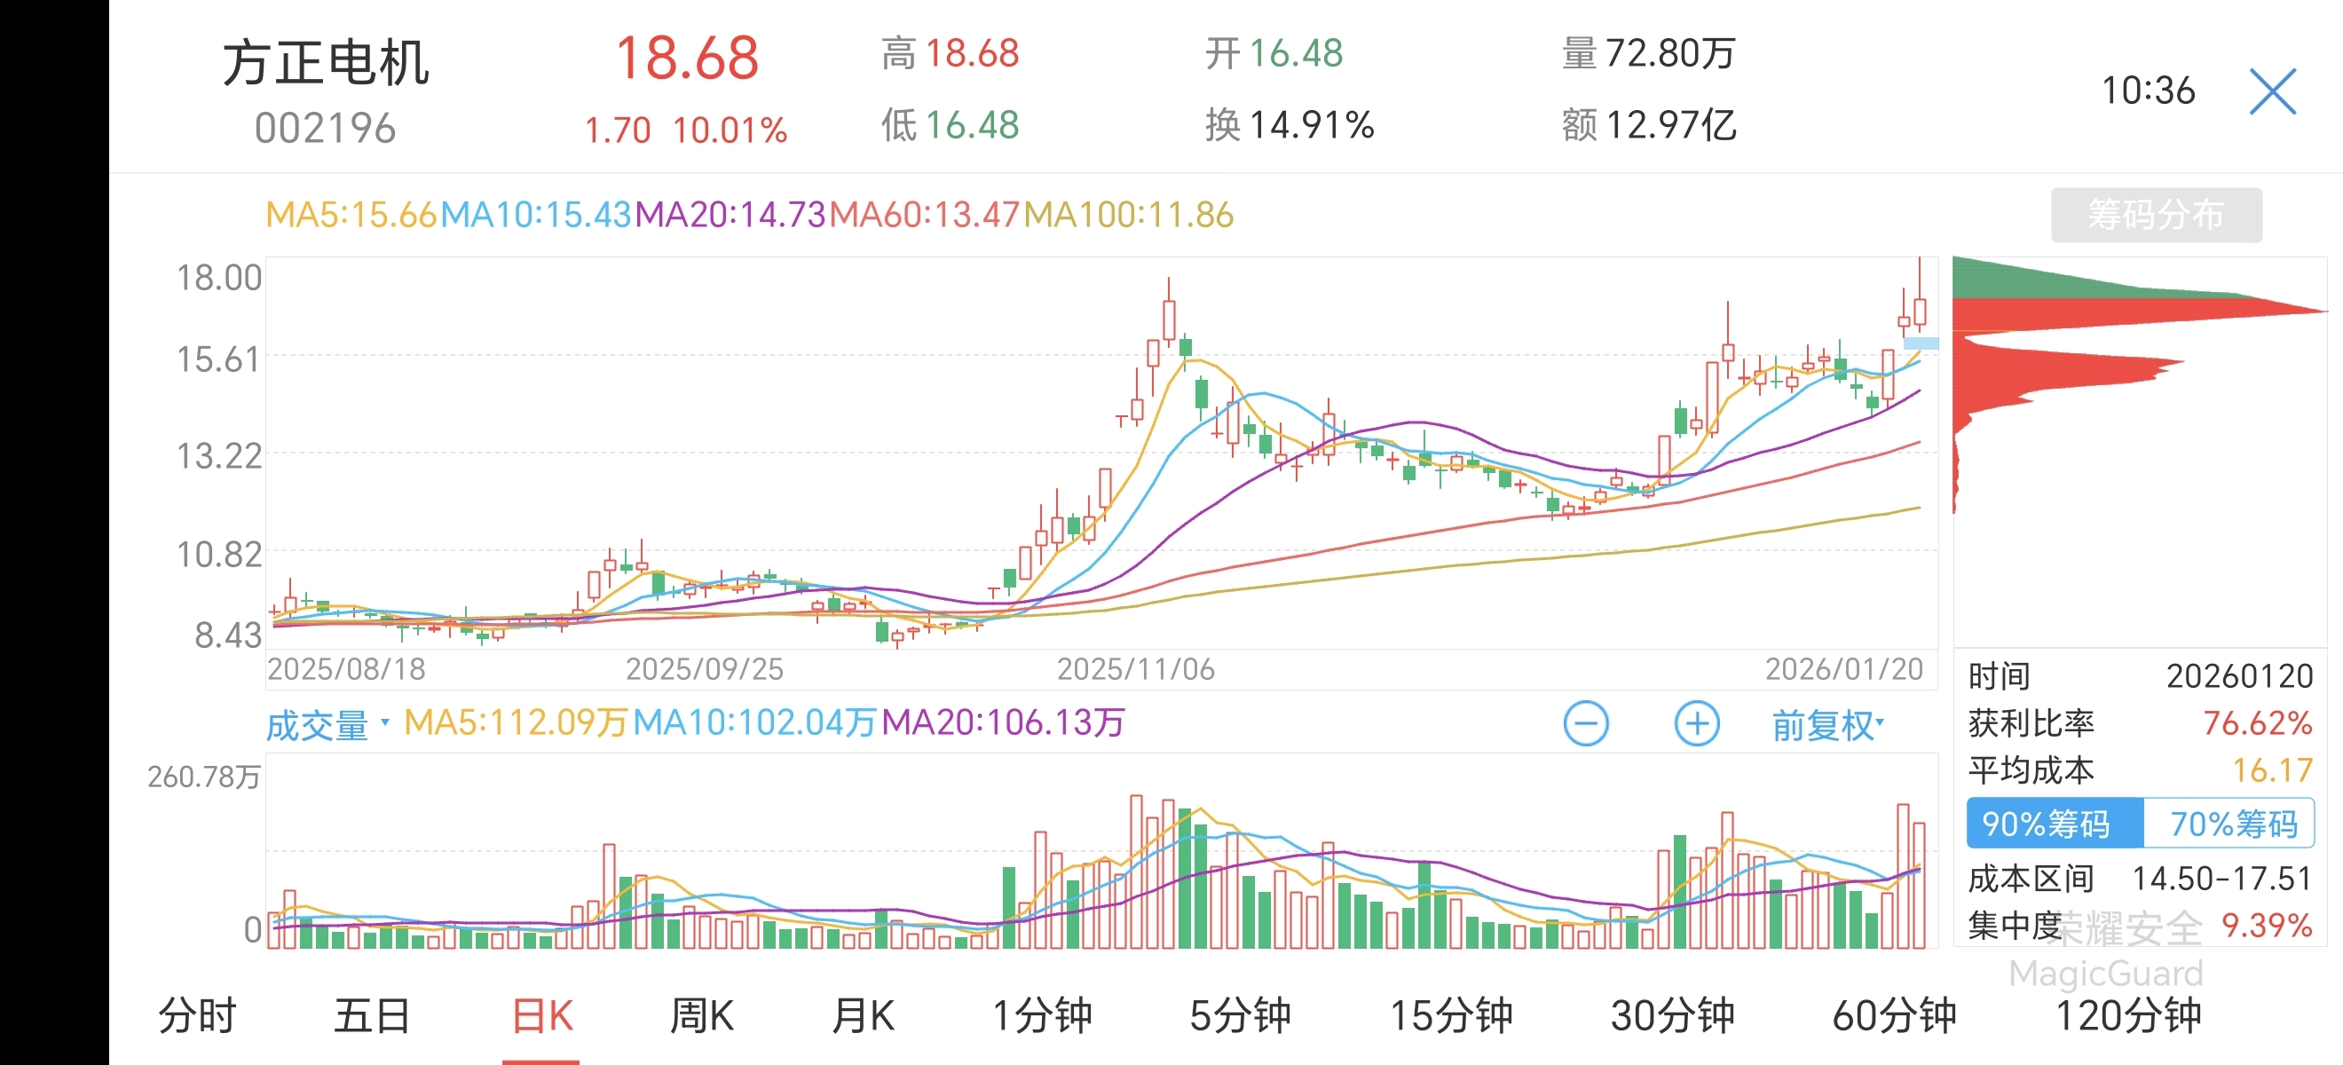The image size is (2343, 1065).
Task: Zoom out chart with minus icon
Action: click(1585, 724)
